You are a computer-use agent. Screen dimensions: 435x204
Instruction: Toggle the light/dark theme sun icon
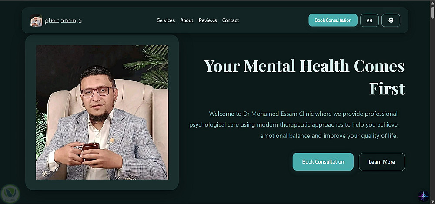click(x=391, y=20)
